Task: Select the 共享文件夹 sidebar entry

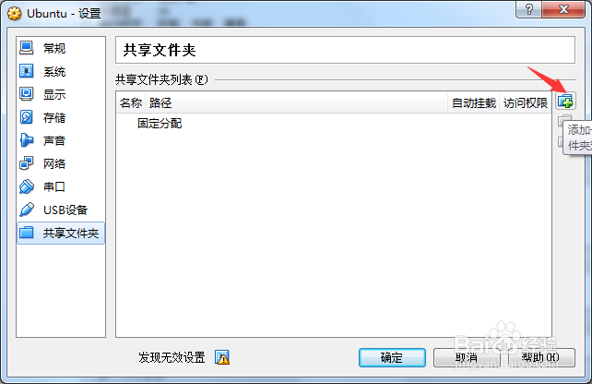Action: tap(61, 233)
